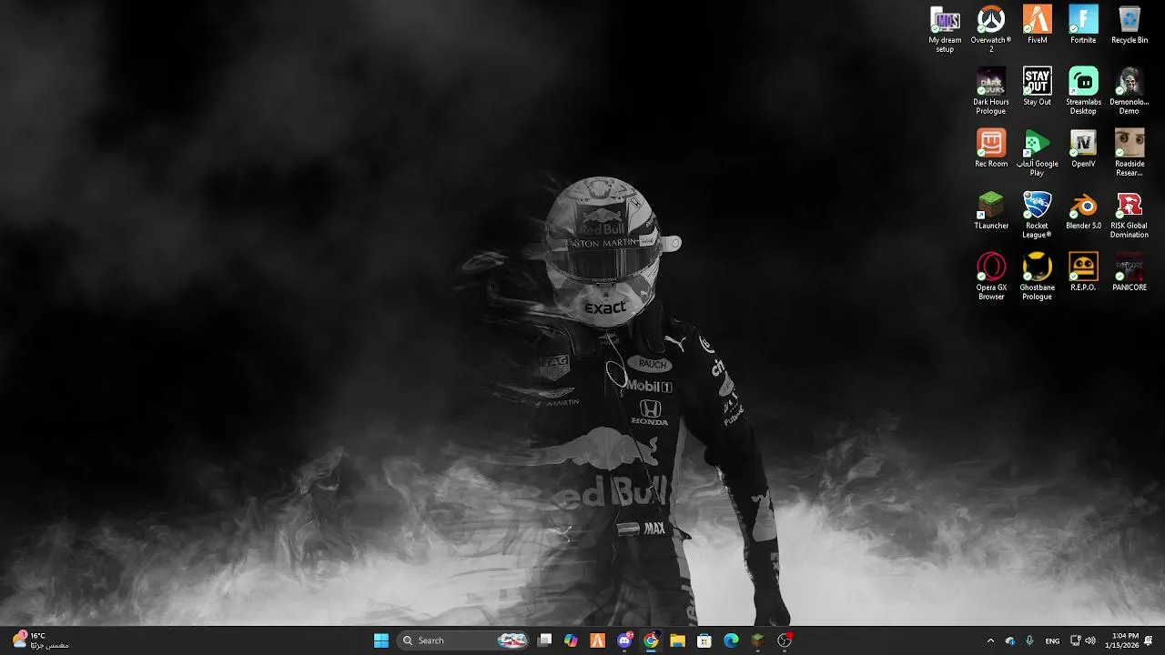Select the Overwatch 2 desktop shortcut

[991, 30]
